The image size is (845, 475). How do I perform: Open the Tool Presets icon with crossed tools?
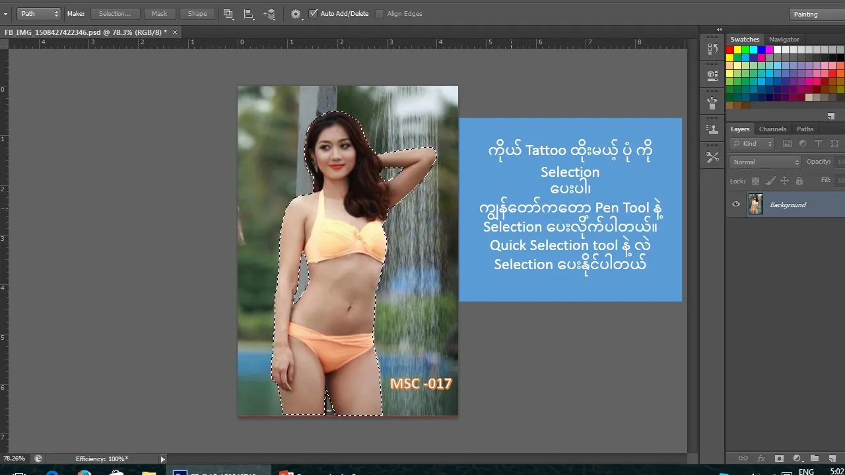pos(712,157)
